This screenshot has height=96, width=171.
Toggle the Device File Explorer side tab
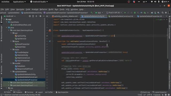click(x=170, y=81)
